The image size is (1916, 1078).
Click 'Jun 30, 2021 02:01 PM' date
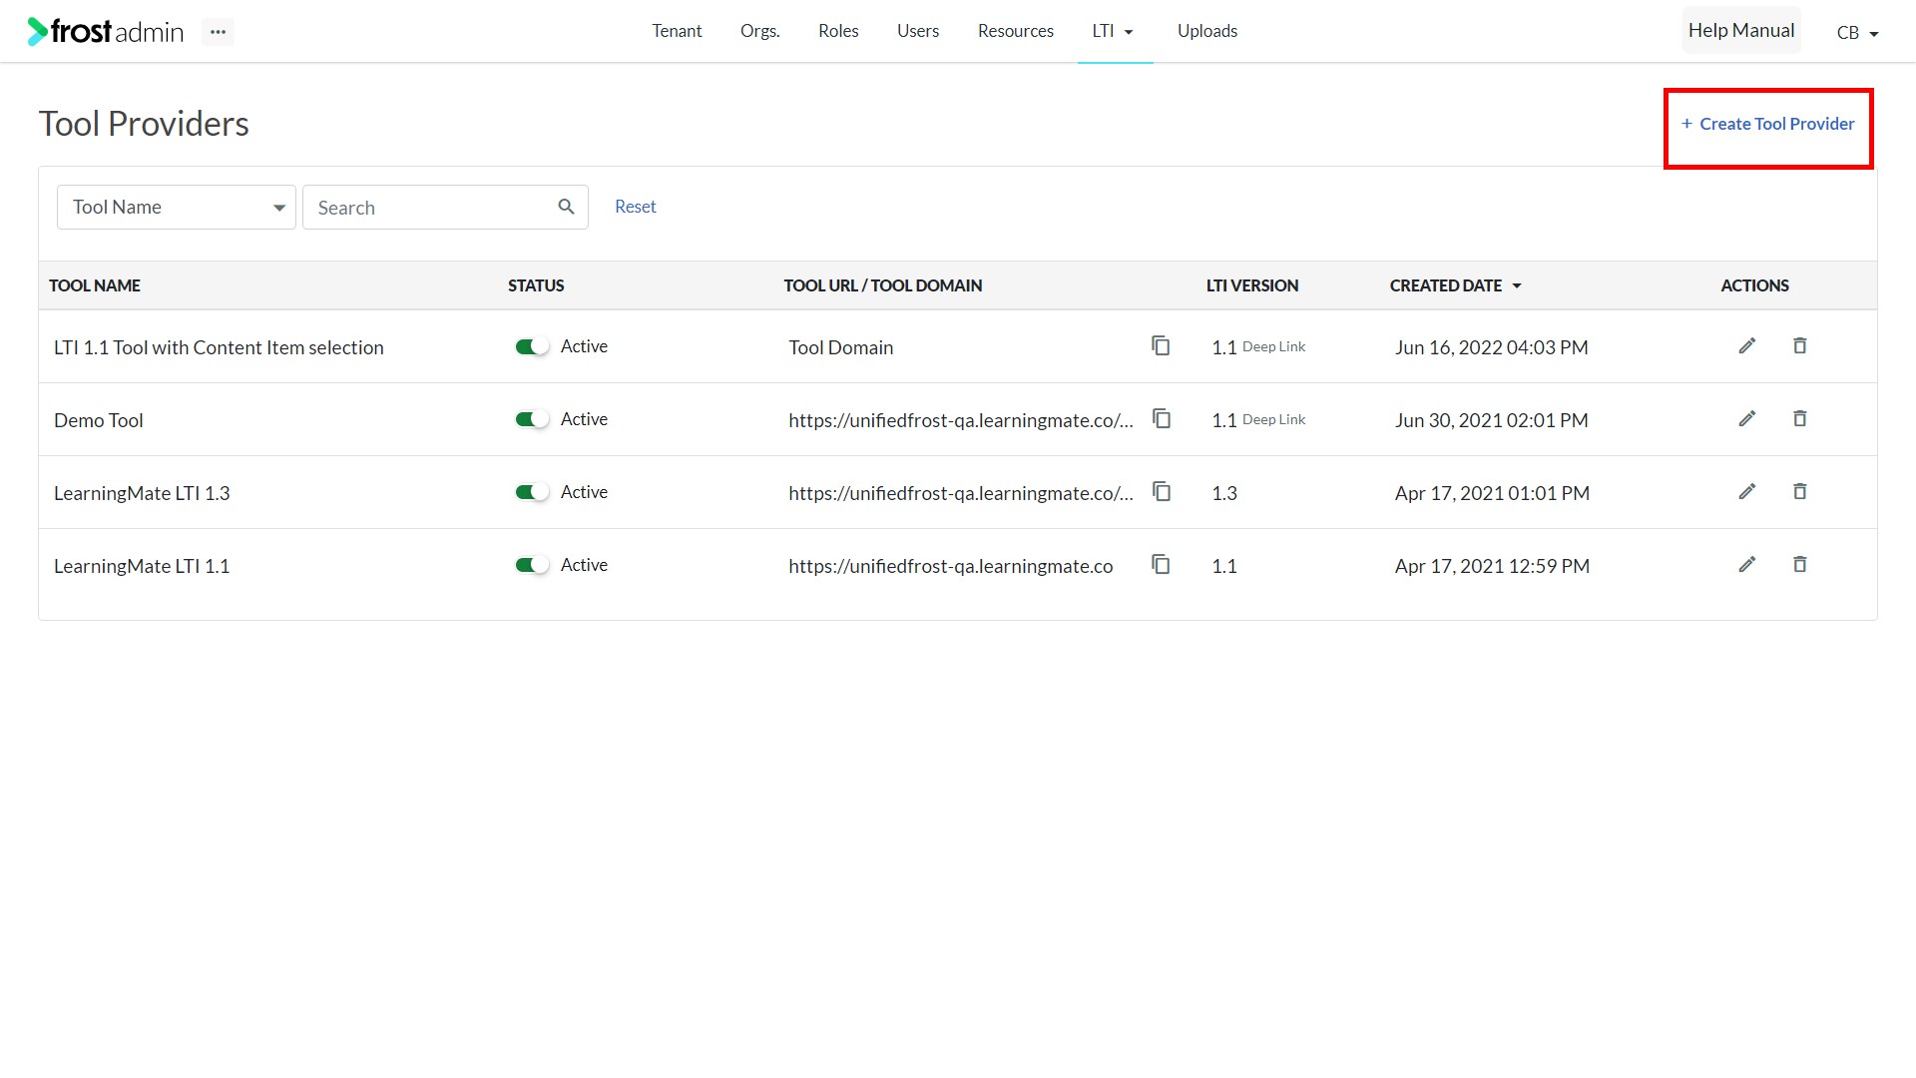pyautogui.click(x=1492, y=420)
